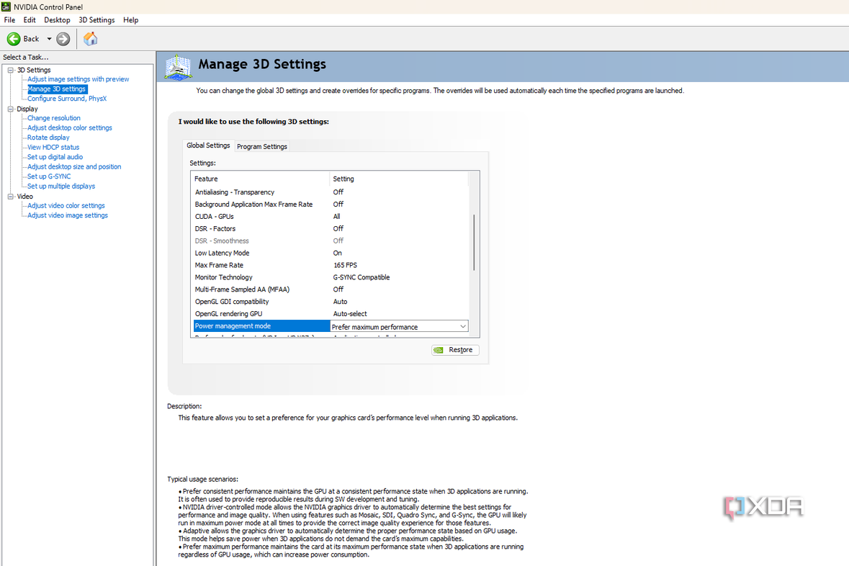
Task: Open the Back history dropdown arrow
Action: (49, 39)
